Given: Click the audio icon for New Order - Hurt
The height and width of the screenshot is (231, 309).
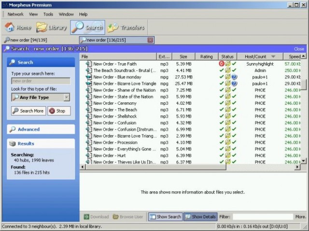Looking at the screenshot, I should click(x=89, y=155).
